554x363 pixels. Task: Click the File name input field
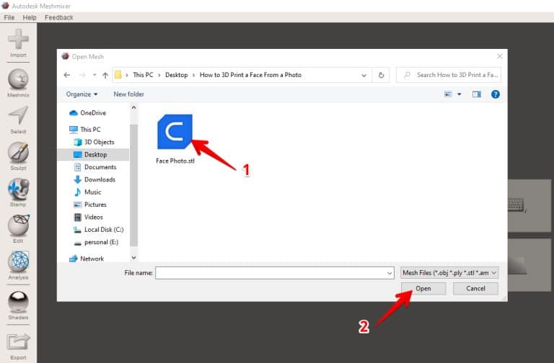tap(271, 273)
